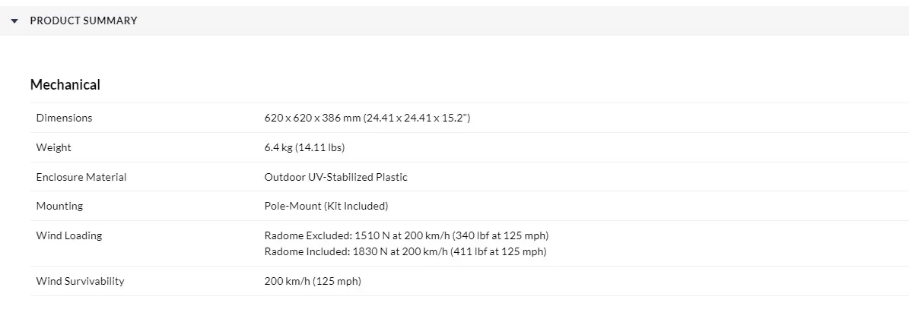909x322 pixels.
Task: Click the Radome Excluded wind loading line
Action: pos(406,235)
